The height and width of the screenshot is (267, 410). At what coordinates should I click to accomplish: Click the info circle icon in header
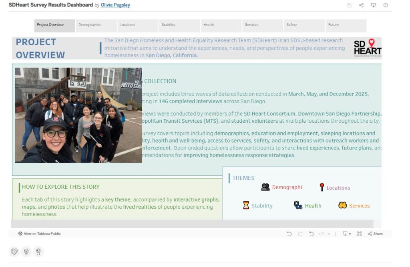click(386, 5)
